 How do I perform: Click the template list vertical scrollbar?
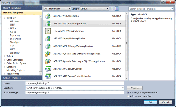click(127, 46)
